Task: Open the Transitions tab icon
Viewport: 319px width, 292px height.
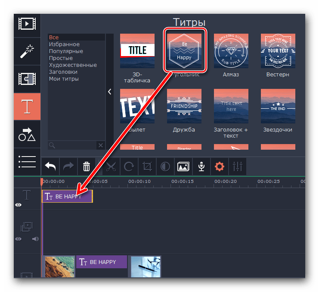Action: click(27, 79)
